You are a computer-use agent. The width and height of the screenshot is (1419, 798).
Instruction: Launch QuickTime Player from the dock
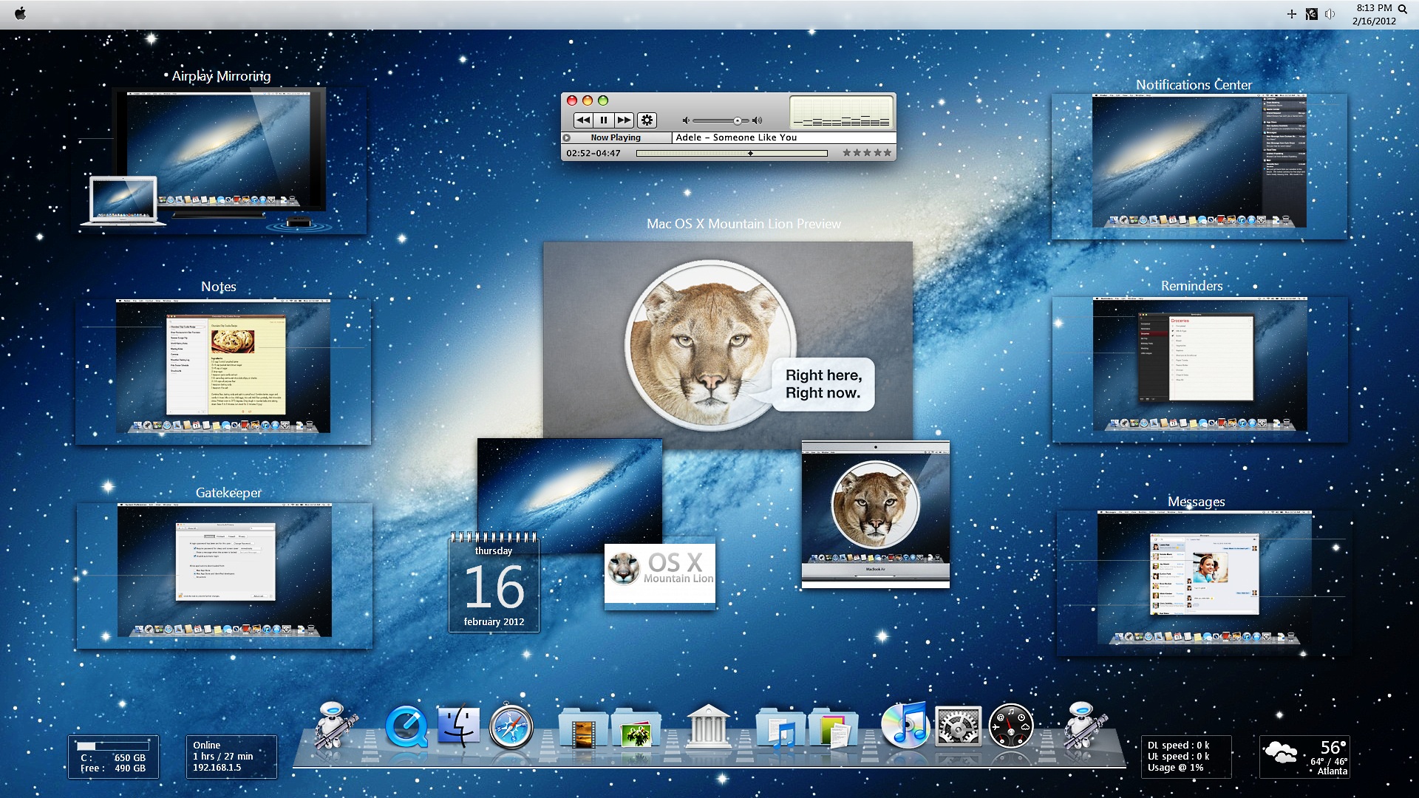coord(406,726)
